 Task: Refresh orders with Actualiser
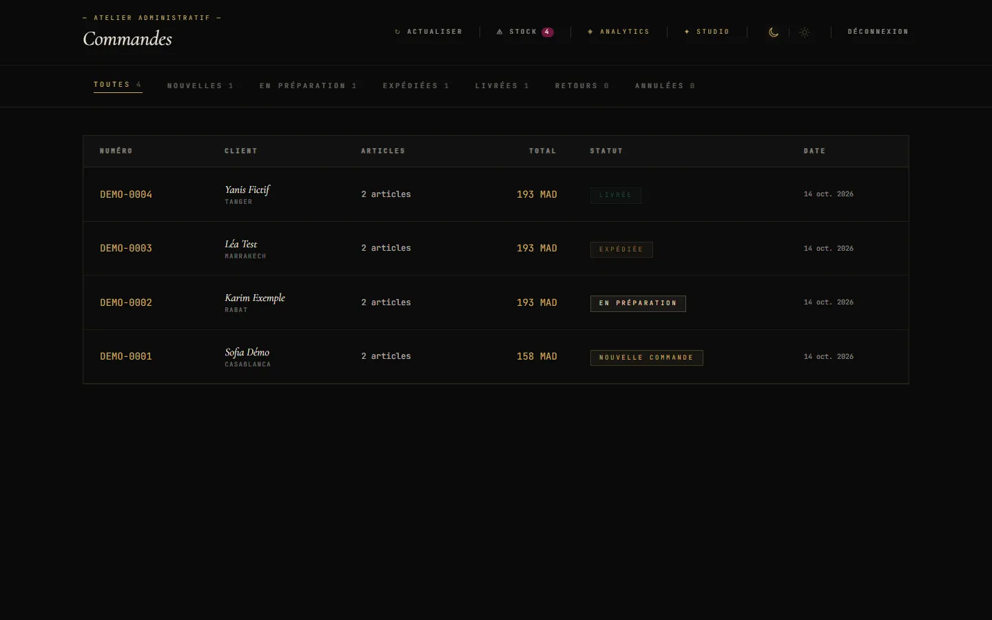(x=428, y=32)
